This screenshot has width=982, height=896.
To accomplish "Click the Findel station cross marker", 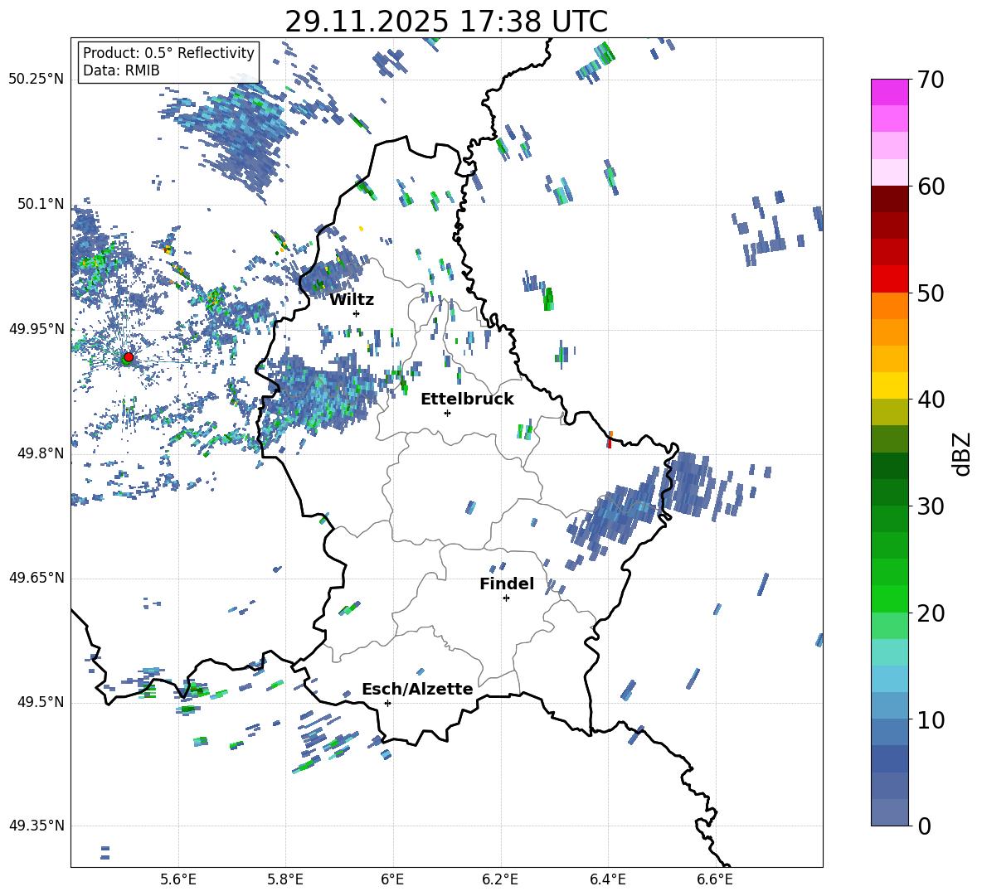I will pos(506,598).
